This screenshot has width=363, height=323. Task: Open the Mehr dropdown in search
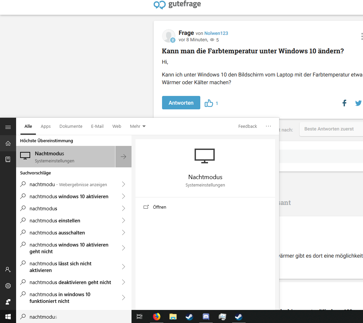[138, 126]
